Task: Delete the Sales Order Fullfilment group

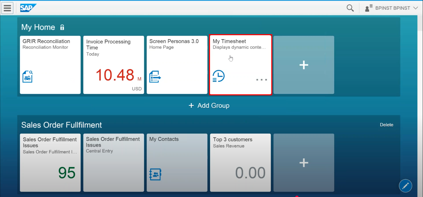Action: tap(386, 125)
